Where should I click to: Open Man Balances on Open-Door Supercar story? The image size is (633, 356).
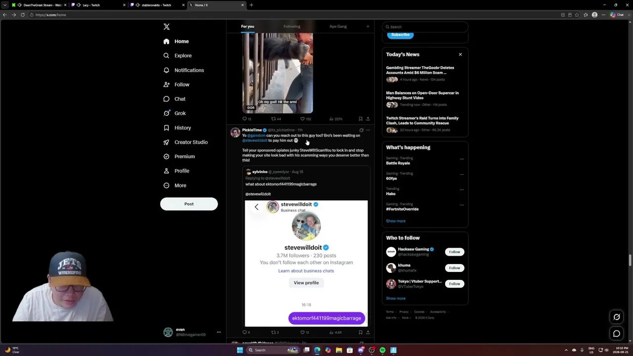tap(425, 98)
